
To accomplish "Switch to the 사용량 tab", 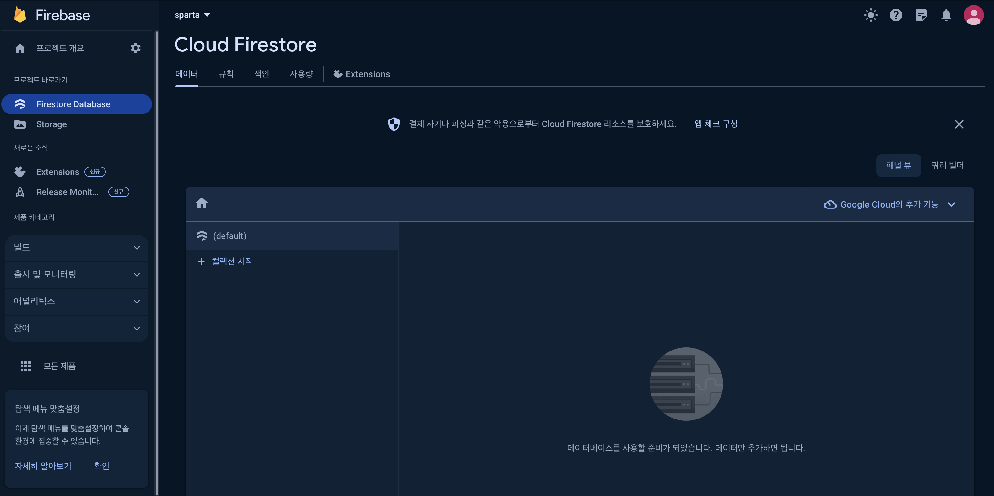I will [301, 74].
